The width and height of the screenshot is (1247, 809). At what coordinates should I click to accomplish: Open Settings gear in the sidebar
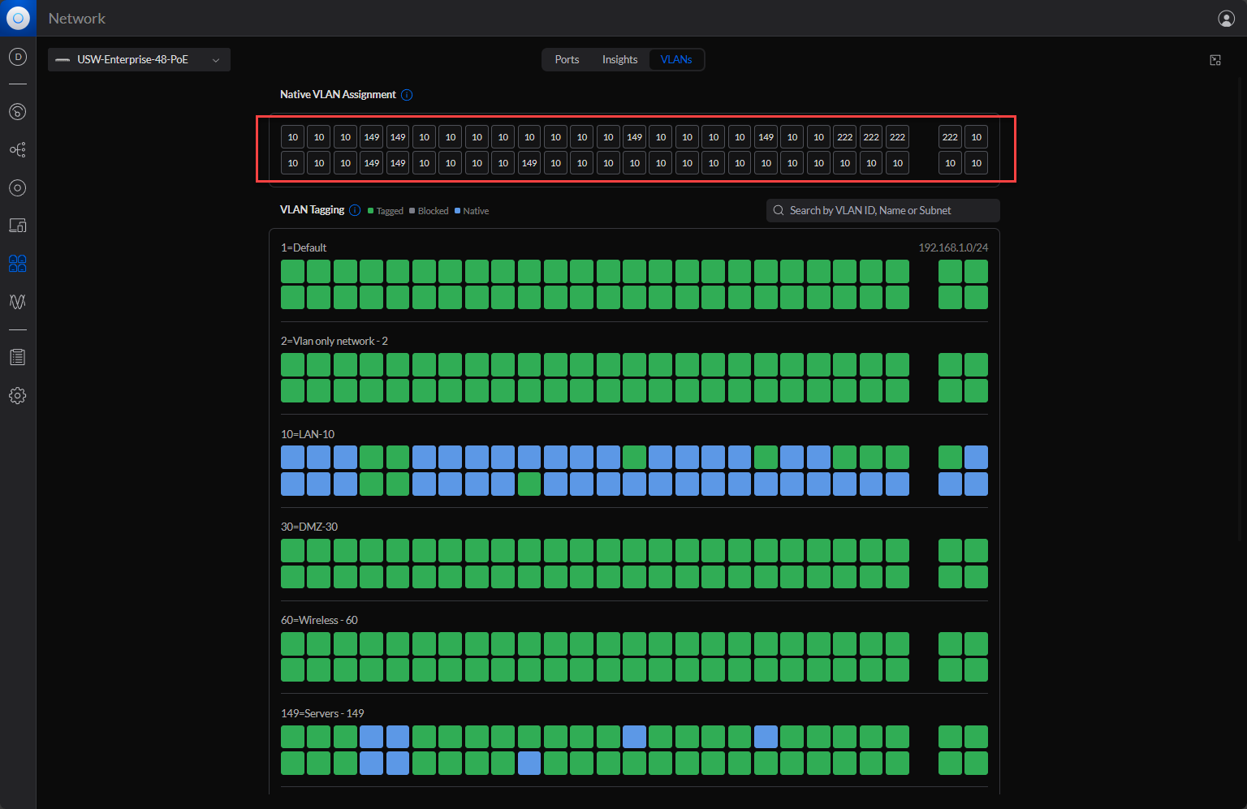click(x=18, y=396)
